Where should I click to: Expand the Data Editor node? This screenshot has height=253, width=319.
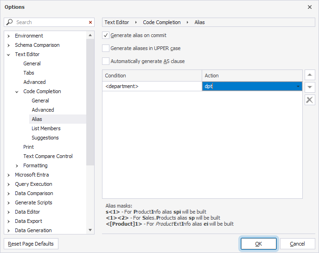(x=8, y=212)
